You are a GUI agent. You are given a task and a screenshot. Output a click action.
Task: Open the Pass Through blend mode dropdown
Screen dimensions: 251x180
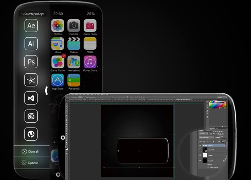pyautogui.click(x=206, y=138)
